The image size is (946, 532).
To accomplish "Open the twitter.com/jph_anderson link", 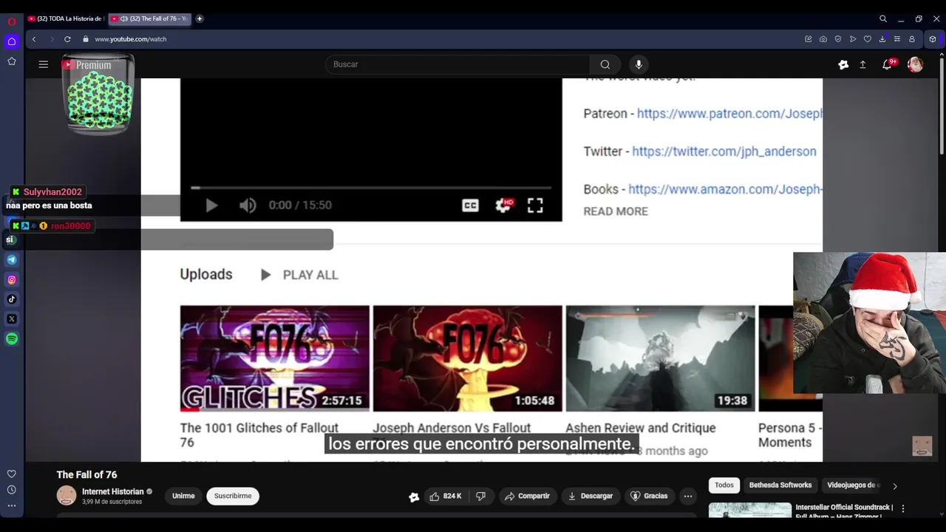I will tap(724, 151).
